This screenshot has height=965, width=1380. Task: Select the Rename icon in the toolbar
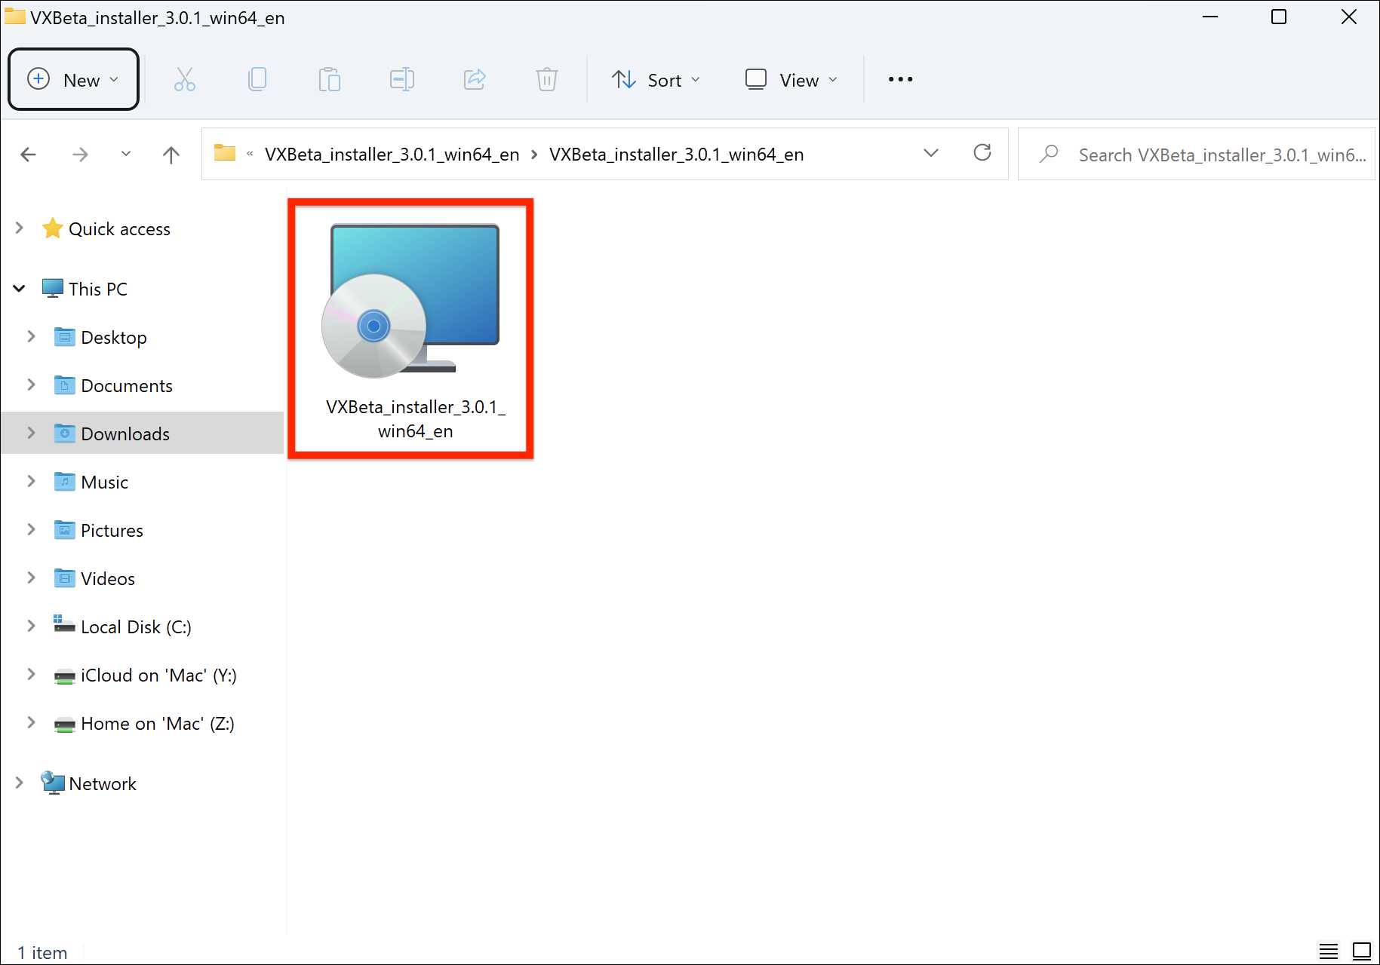401,78
